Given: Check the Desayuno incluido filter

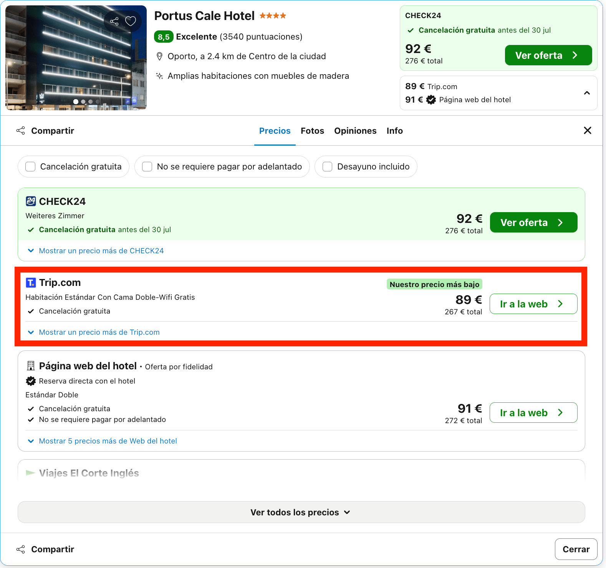Looking at the screenshot, I should 327,166.
